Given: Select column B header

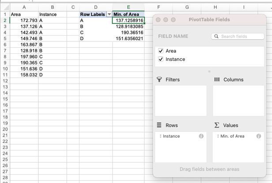Looking at the screenshot, I should coord(53,7).
